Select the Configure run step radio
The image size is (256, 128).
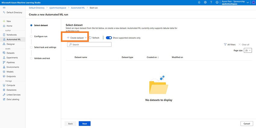click(31, 36)
